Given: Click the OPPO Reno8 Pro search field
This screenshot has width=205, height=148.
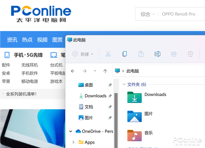Looking at the screenshot, I should [178, 14].
